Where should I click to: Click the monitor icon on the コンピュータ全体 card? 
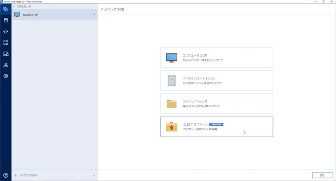[x=172, y=58]
